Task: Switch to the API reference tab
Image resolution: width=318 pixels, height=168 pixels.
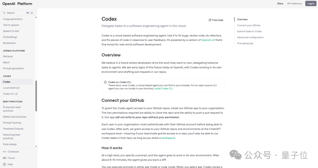Action: click(294, 4)
